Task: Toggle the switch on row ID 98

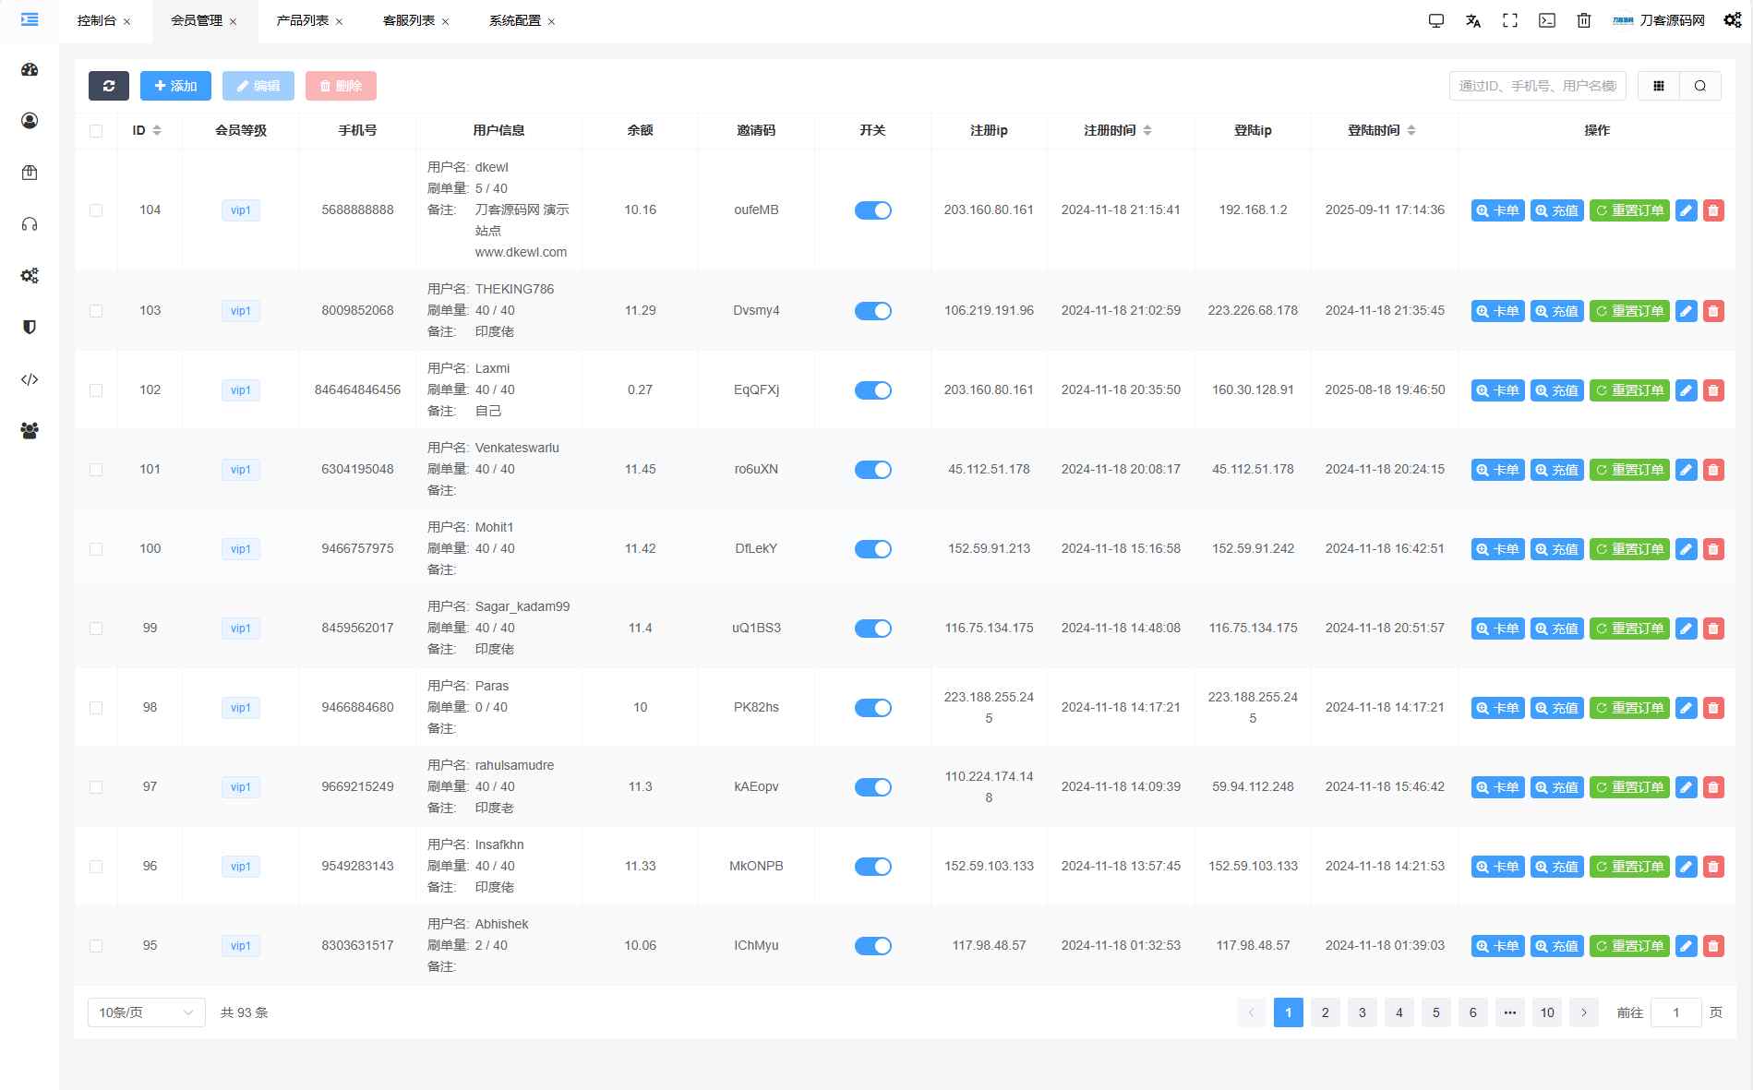Action: tap(873, 708)
